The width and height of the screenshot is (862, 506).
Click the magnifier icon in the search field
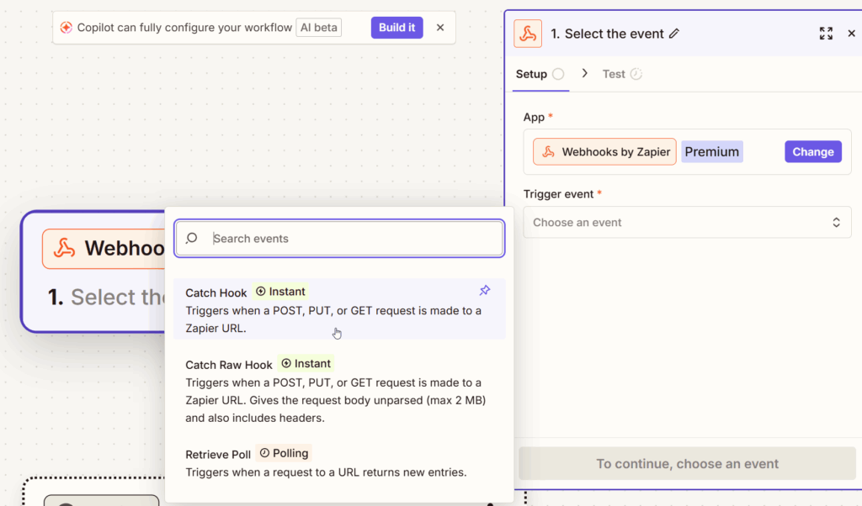pyautogui.click(x=193, y=239)
